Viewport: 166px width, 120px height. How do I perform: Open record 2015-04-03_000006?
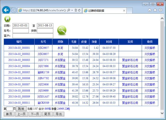click(19, 78)
